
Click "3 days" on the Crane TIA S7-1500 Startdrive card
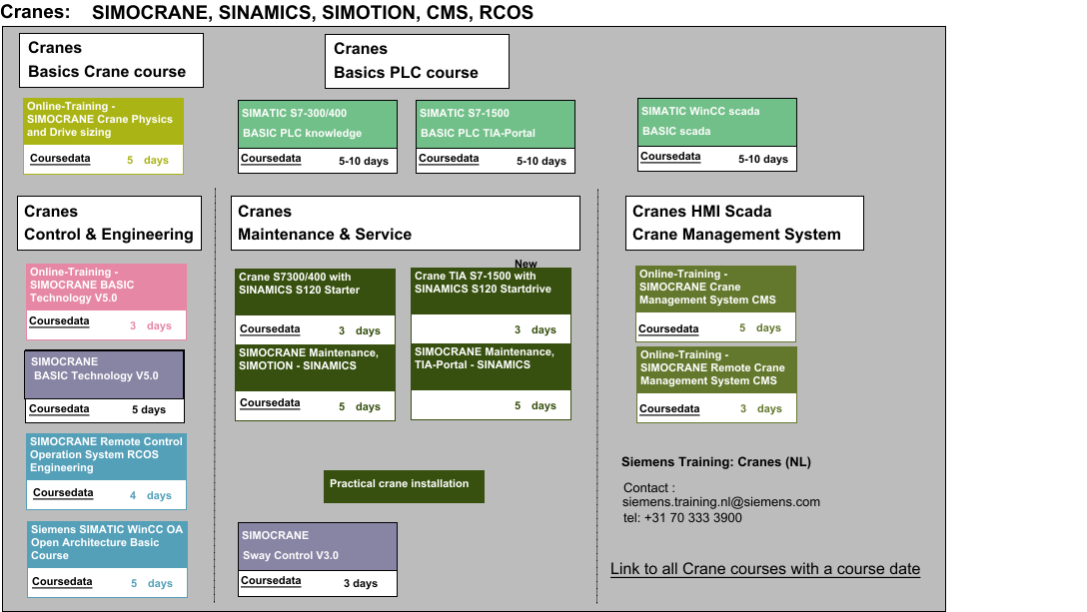pos(536,329)
